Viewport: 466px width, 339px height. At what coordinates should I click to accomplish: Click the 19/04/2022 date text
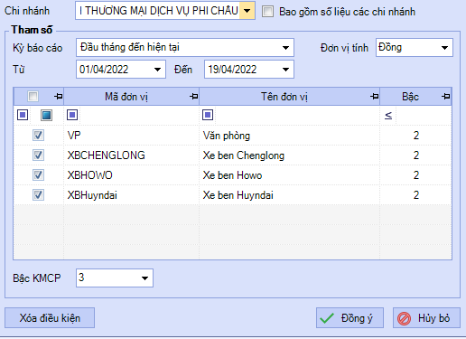[x=232, y=70]
